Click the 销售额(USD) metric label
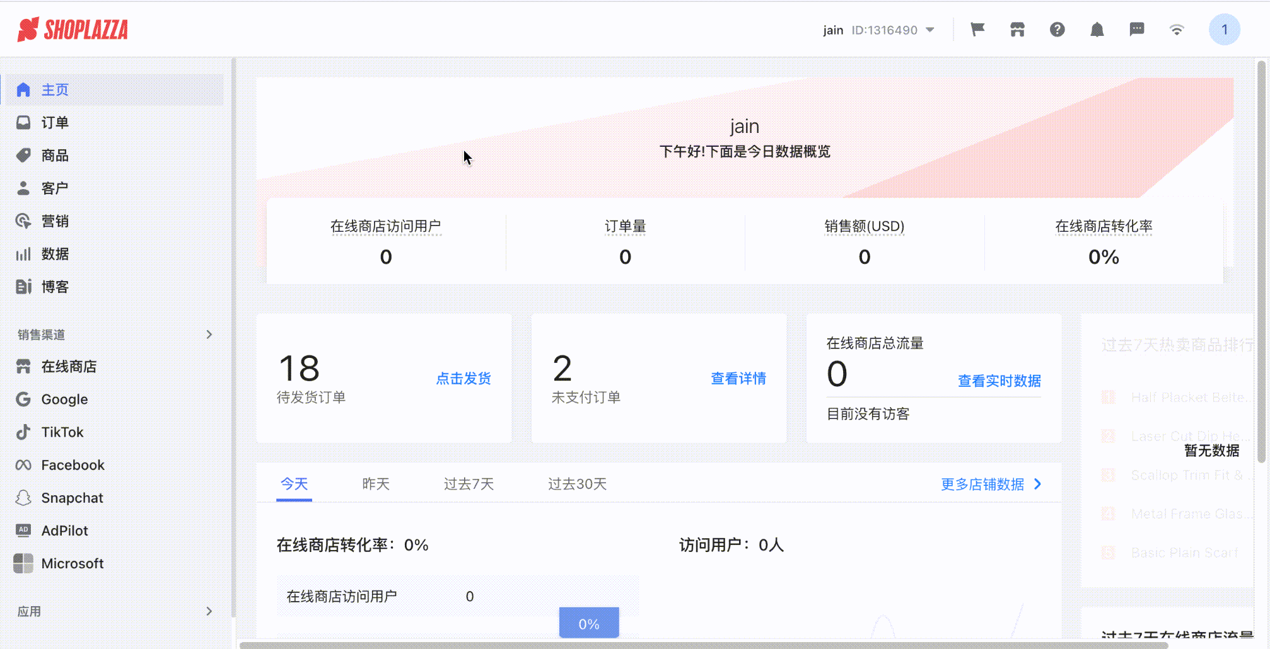 coord(865,226)
